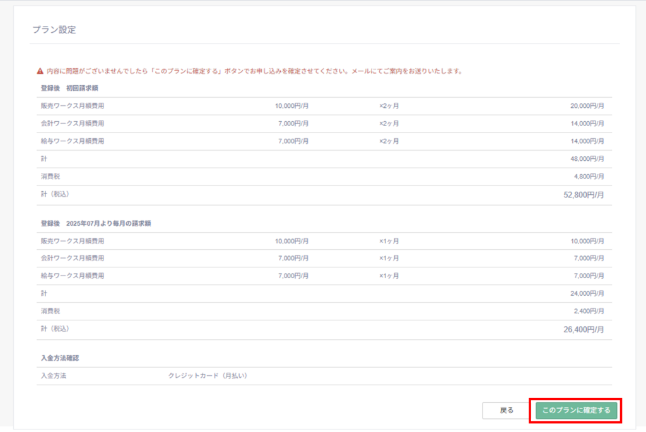Select 給与ワークス月額費用 in the monthly billing table
Image resolution: width=646 pixels, height=432 pixels.
point(73,276)
